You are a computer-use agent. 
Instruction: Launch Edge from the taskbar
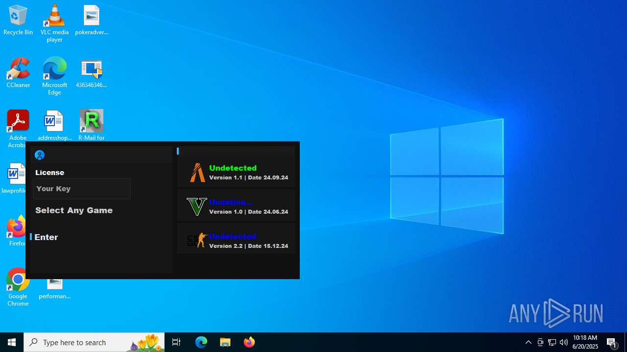(201, 342)
